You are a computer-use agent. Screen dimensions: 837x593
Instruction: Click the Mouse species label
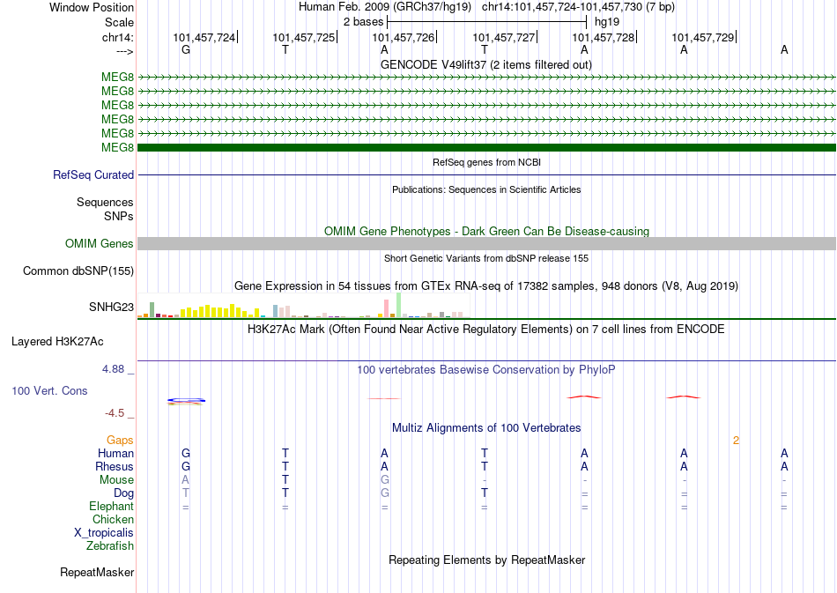click(x=116, y=480)
